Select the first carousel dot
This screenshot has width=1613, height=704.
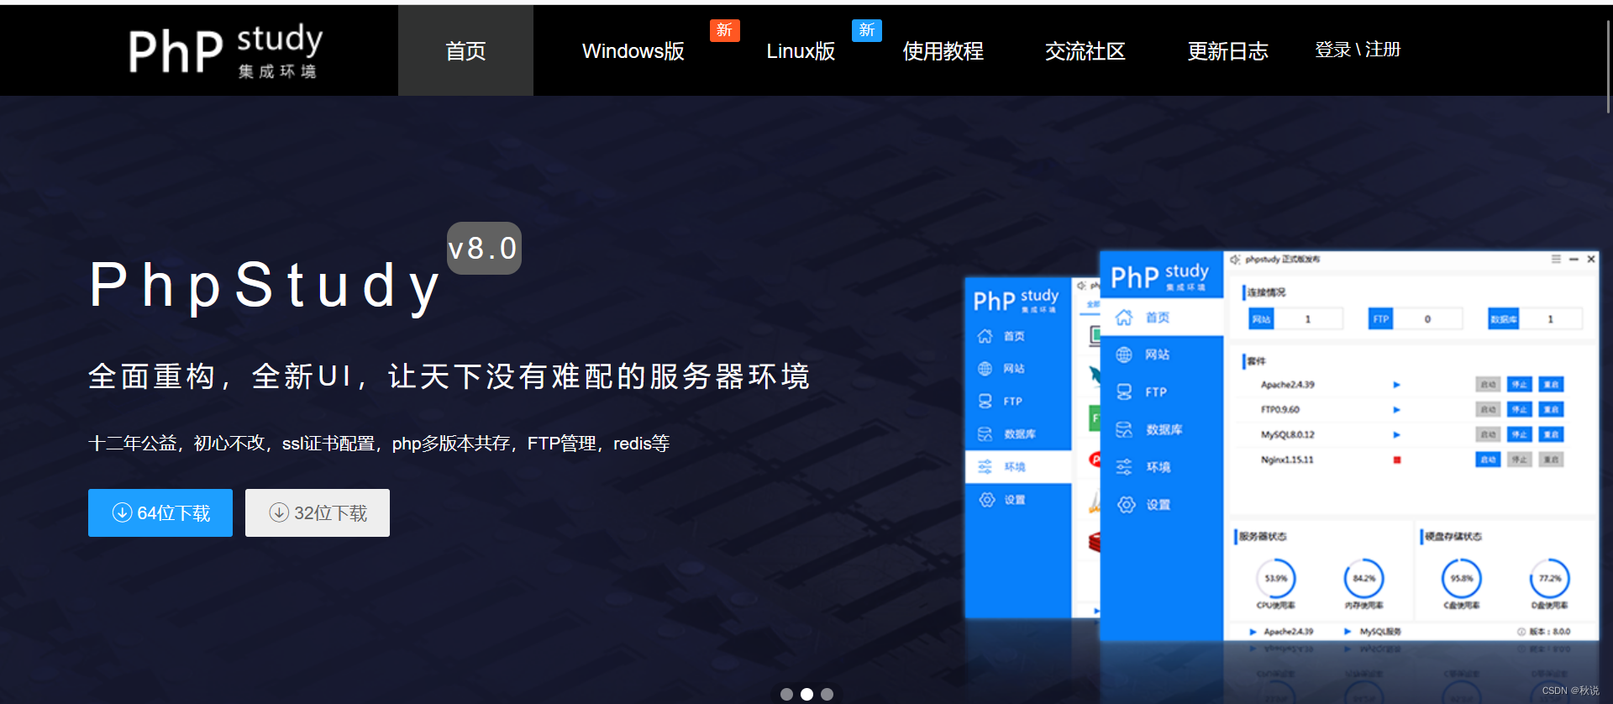786,694
